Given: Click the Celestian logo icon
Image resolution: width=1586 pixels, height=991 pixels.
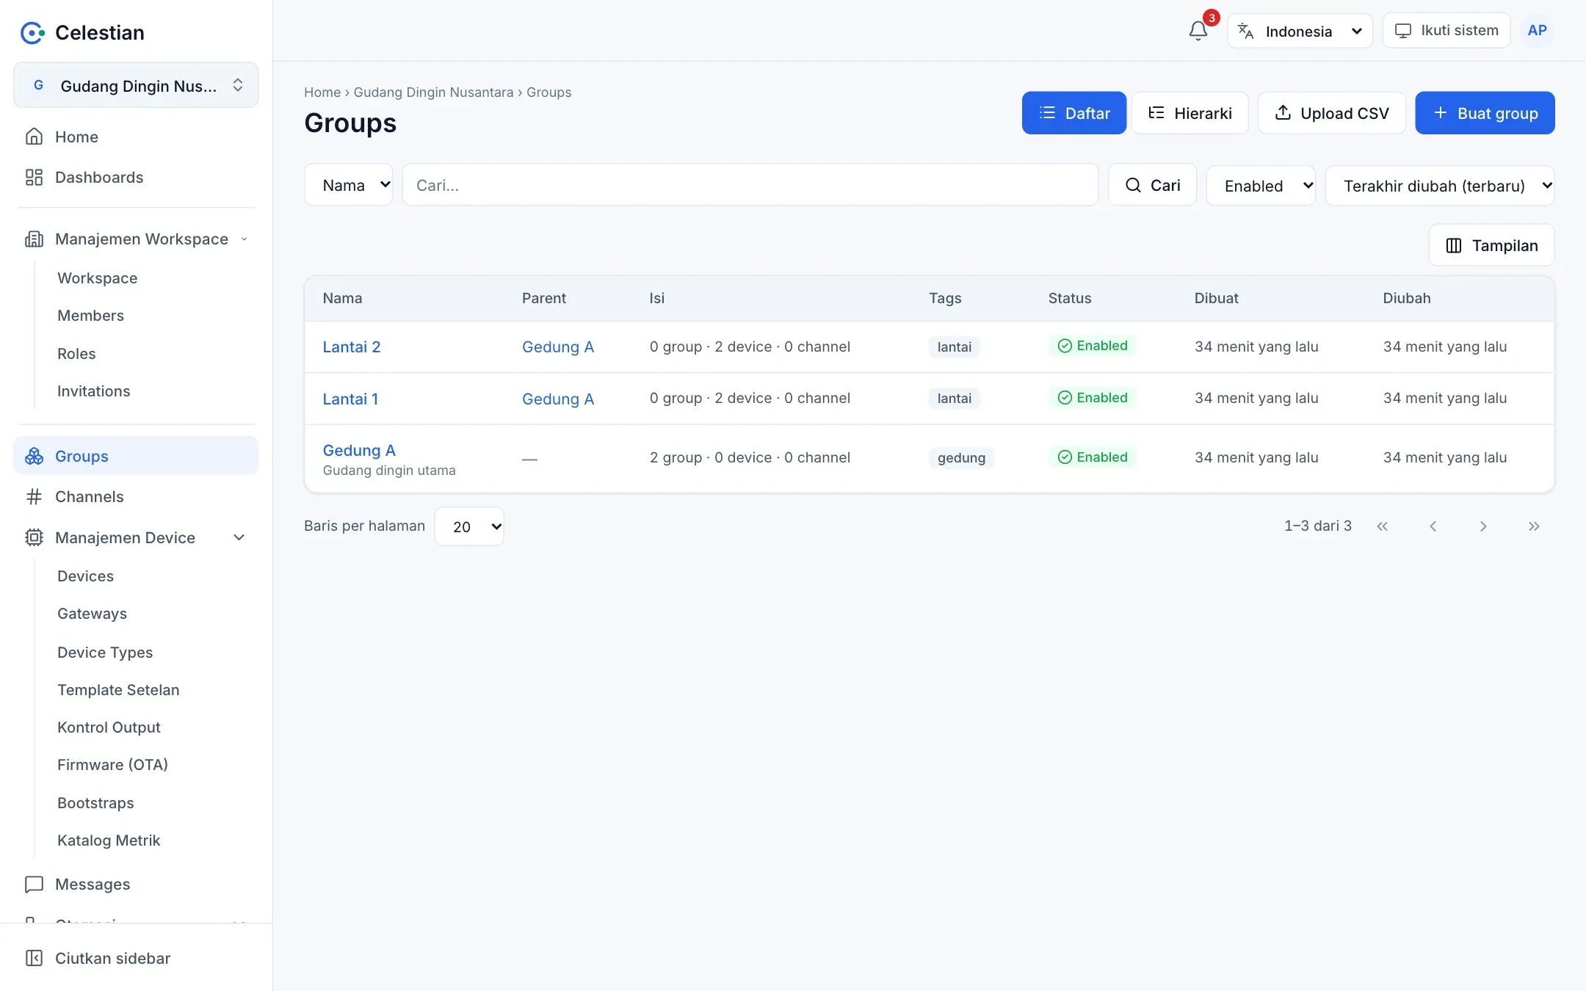Looking at the screenshot, I should [x=32, y=32].
